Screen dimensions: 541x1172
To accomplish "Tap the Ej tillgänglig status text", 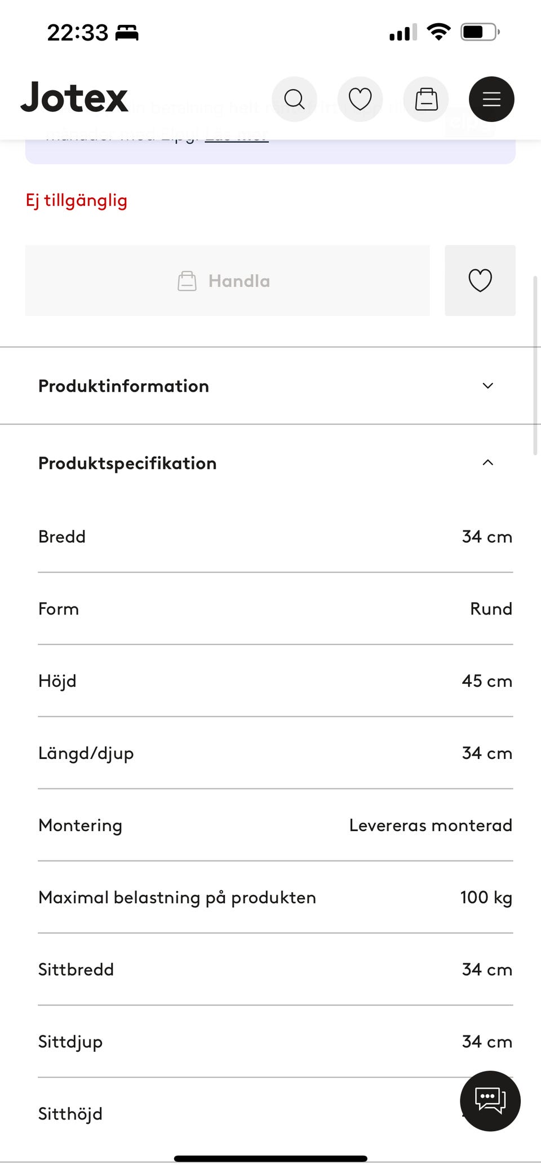I will point(77,200).
